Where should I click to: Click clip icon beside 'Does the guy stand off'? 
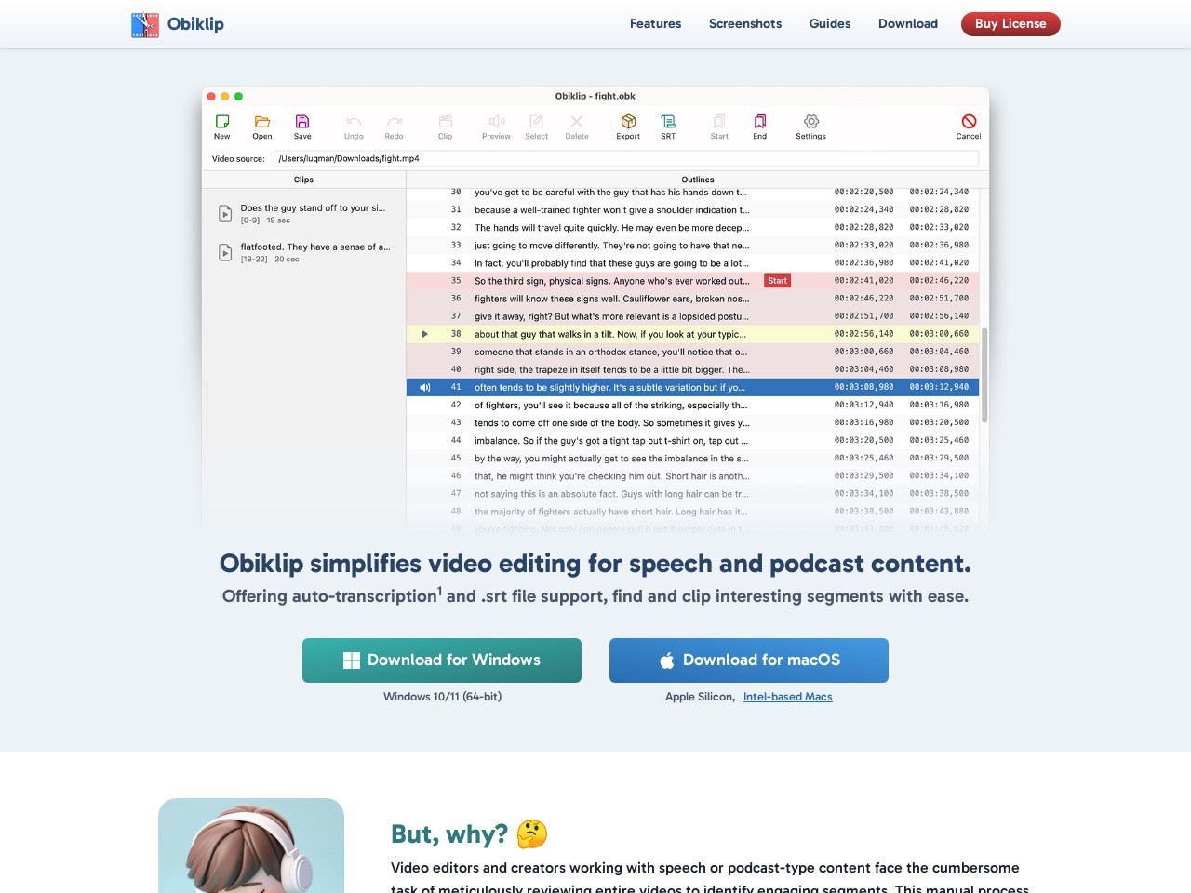pos(225,214)
